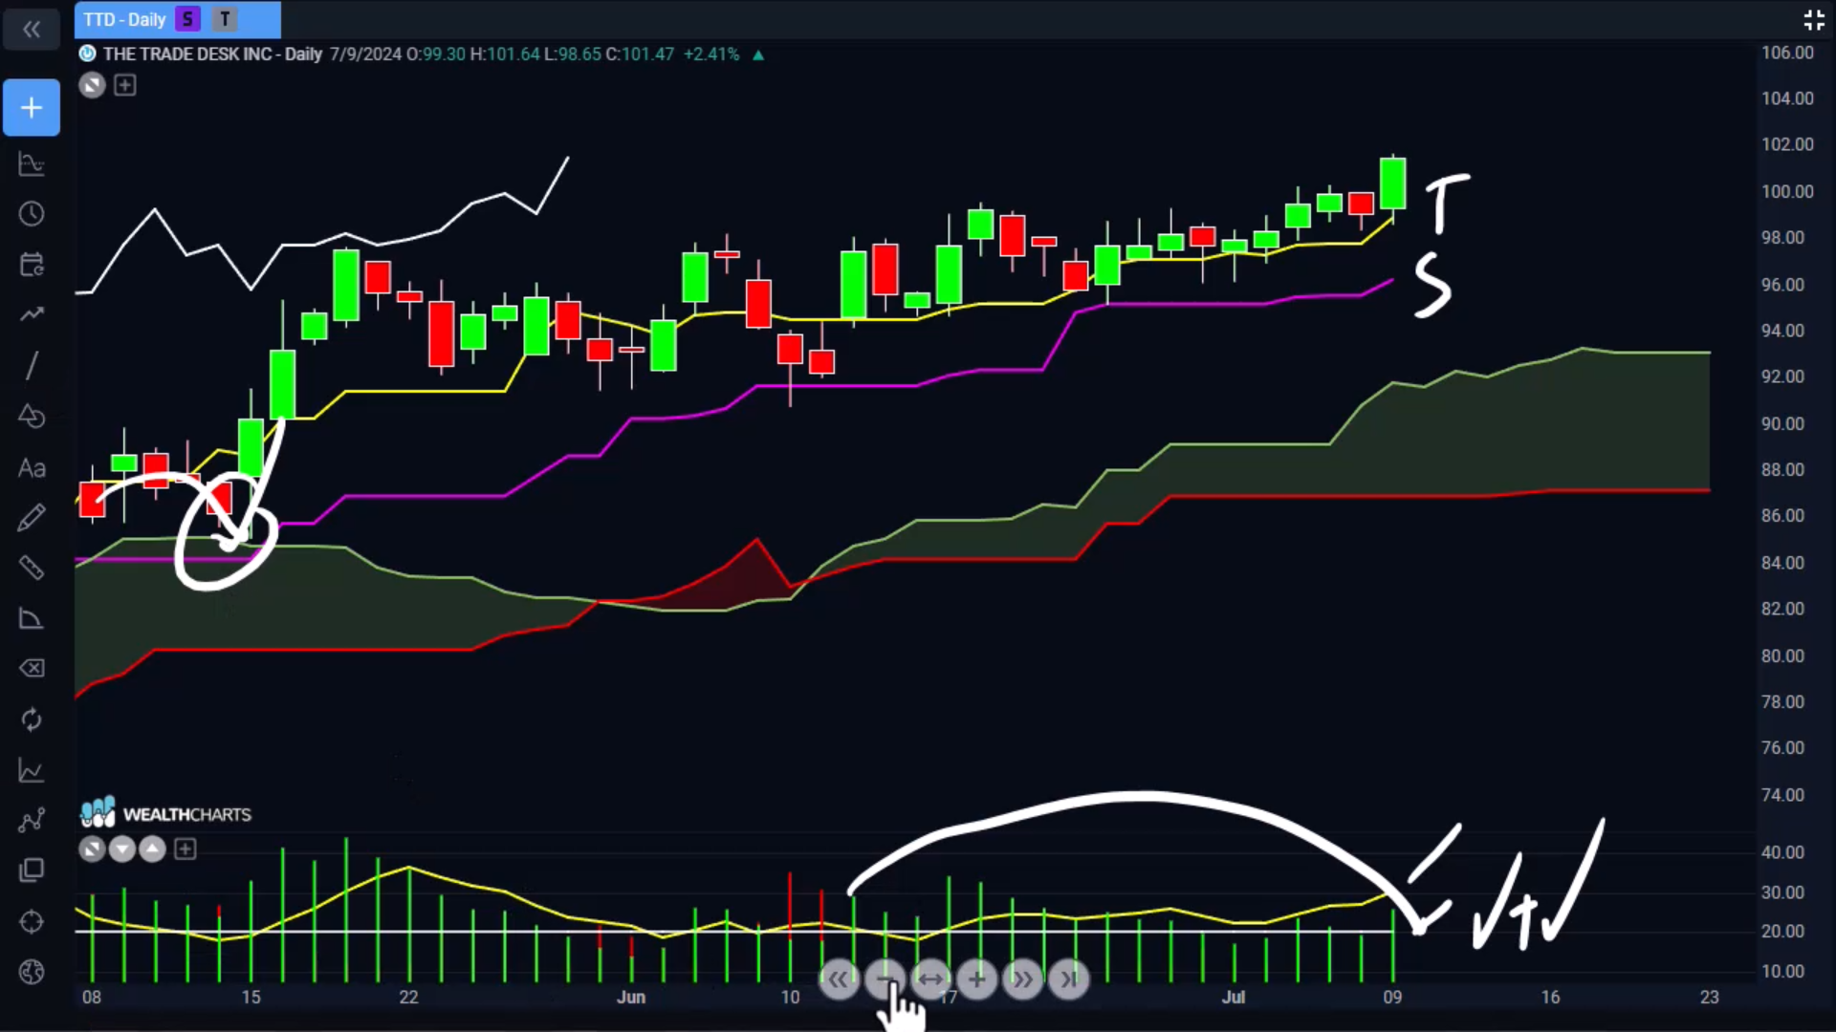Click the green up-triangle change indicator
The height and width of the screenshot is (1032, 1836).
[x=758, y=55]
